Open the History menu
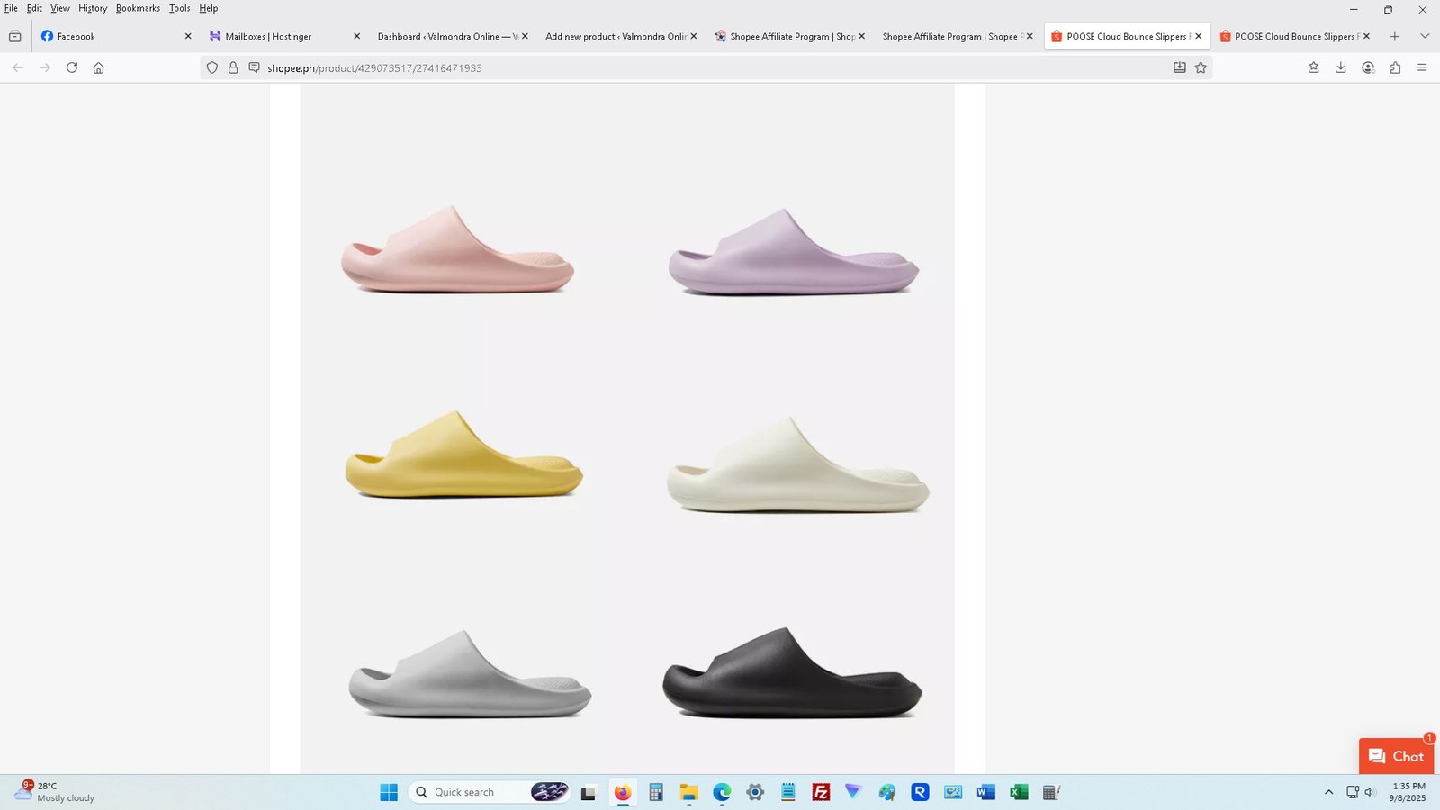This screenshot has height=810, width=1440. coord(93,8)
